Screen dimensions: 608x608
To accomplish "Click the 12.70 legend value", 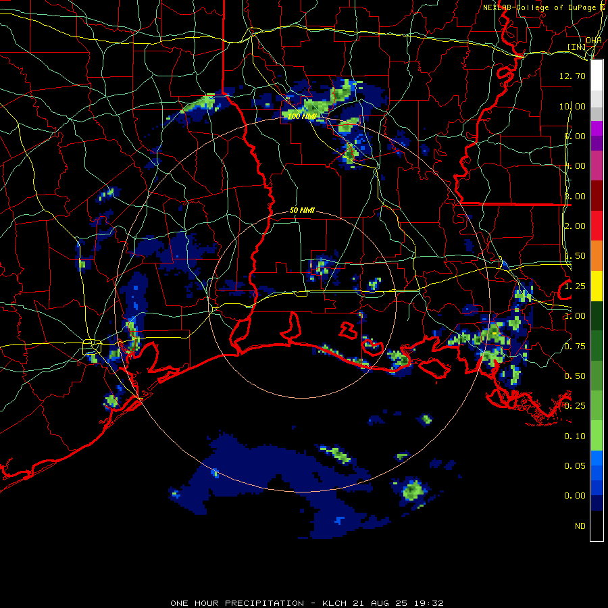I will [572, 76].
